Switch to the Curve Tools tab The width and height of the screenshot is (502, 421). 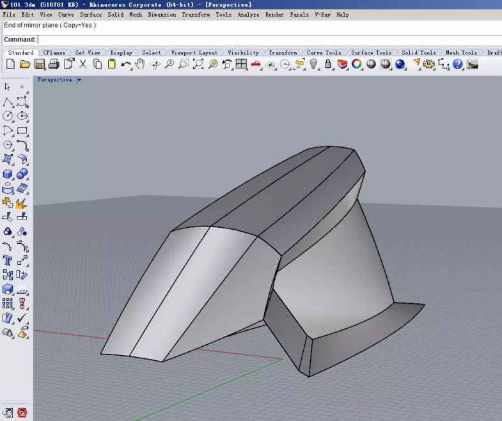(x=324, y=52)
